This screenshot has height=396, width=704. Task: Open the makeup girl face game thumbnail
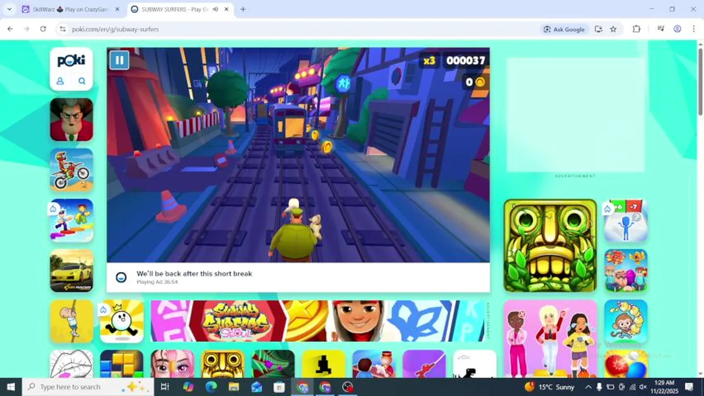[x=172, y=364]
